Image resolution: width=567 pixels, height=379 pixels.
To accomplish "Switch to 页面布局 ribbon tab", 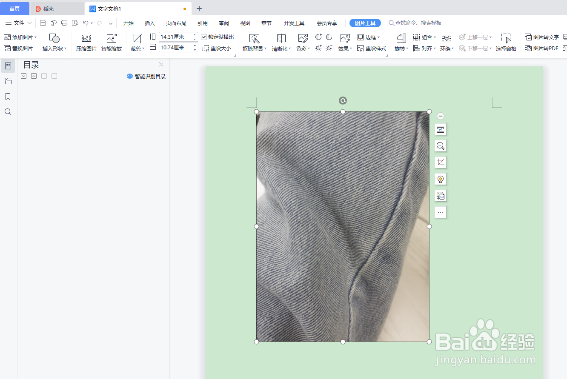I will point(176,23).
